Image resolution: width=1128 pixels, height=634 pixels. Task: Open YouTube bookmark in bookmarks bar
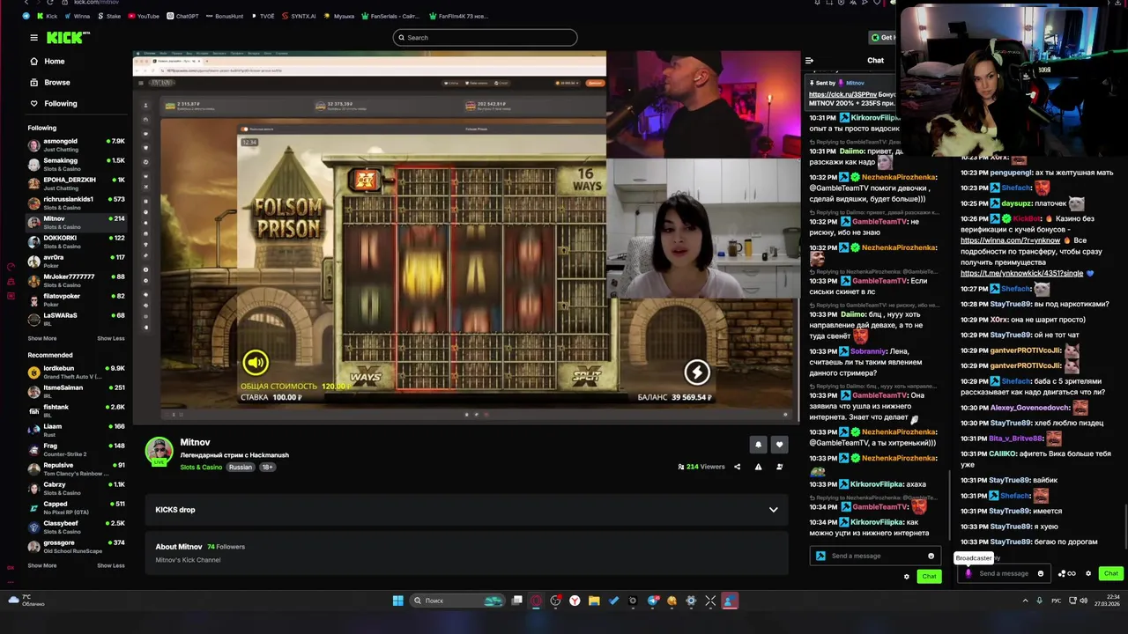point(144,16)
